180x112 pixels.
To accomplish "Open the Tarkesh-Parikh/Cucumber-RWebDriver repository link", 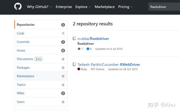I will (109, 64).
